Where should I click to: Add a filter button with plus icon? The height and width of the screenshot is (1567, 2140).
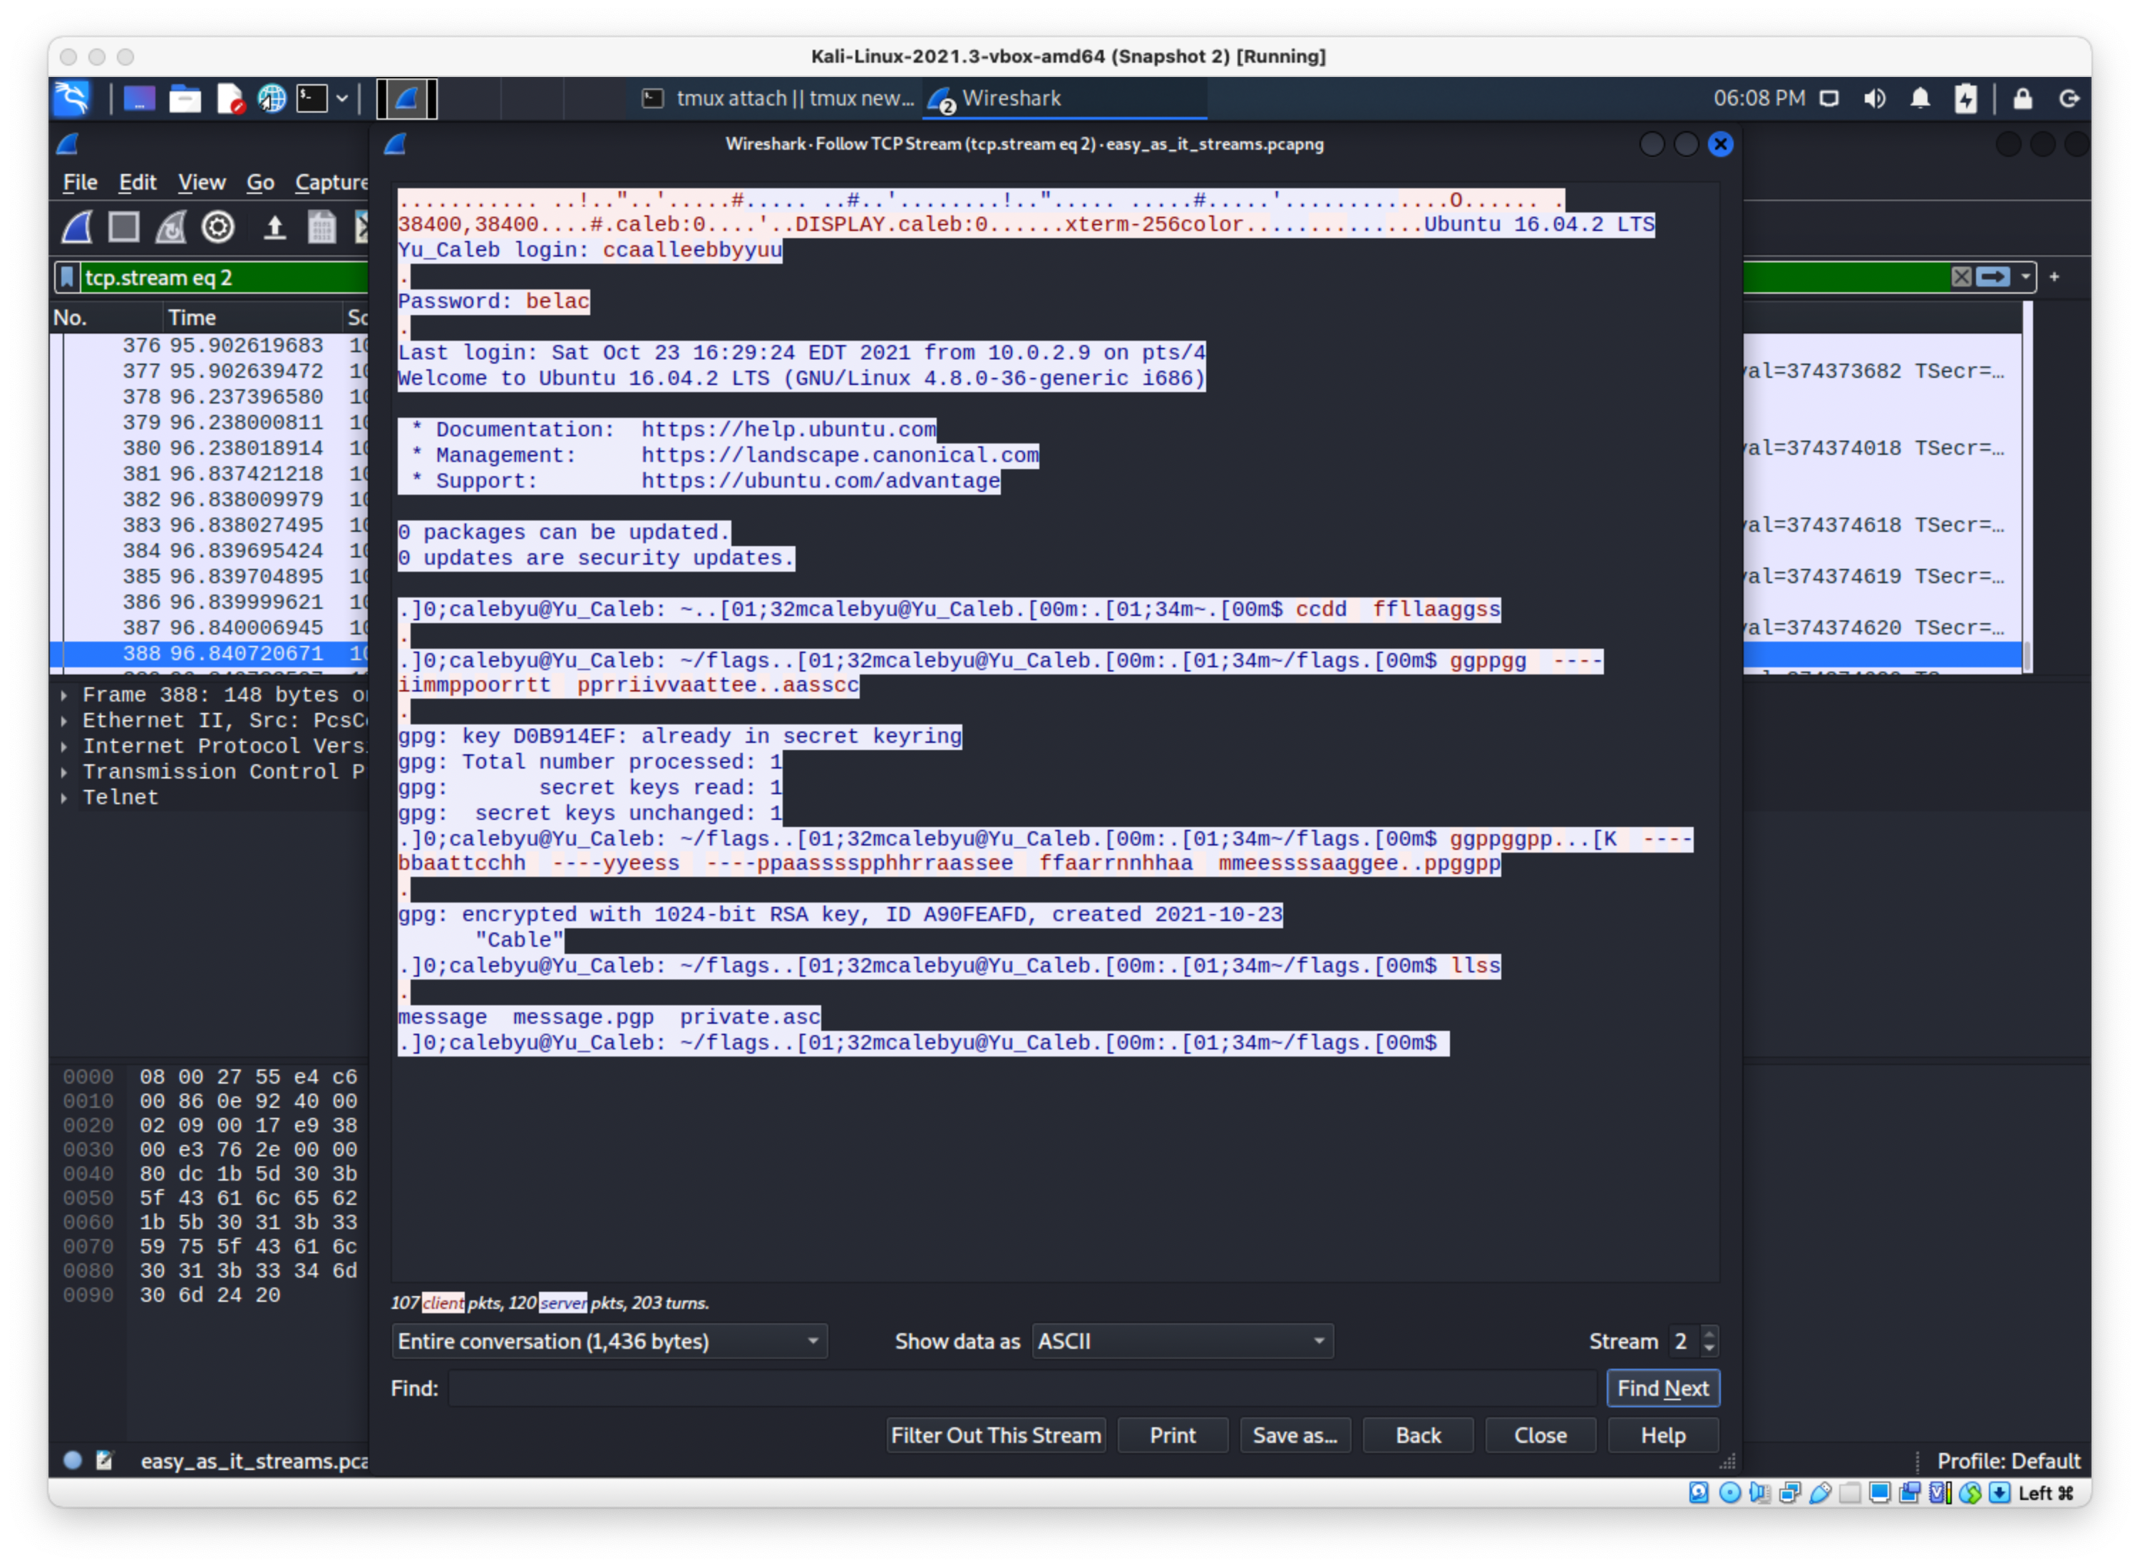(x=2054, y=277)
